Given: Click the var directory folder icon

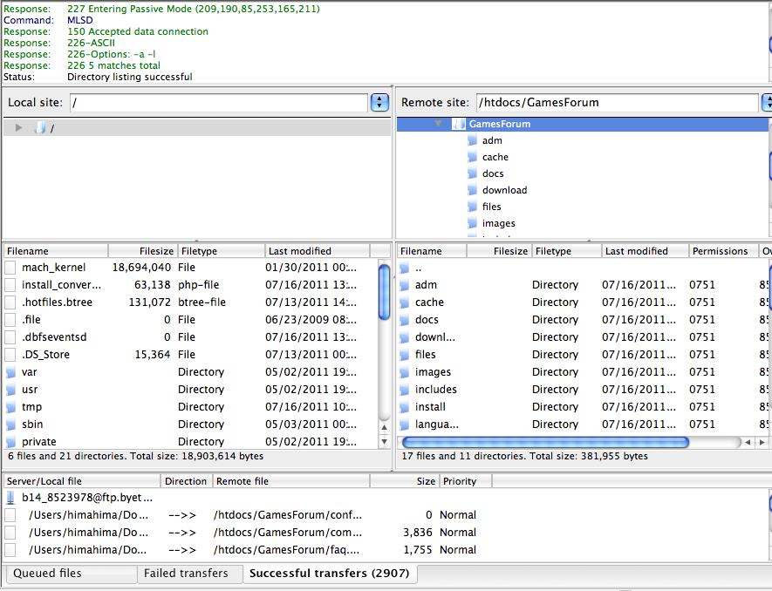Looking at the screenshot, I should [10, 372].
